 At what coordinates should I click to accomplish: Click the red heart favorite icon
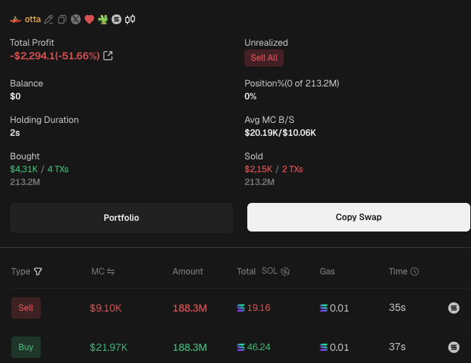point(89,19)
